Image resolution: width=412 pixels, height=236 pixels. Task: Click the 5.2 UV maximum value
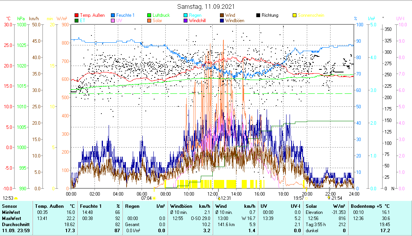click(x=298, y=218)
